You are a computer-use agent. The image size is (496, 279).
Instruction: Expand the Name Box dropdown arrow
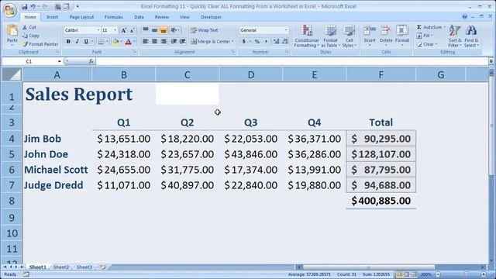coord(59,61)
